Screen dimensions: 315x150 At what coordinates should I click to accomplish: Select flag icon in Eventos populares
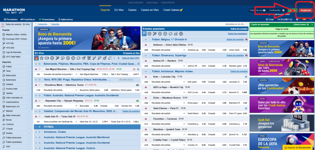click(x=144, y=34)
